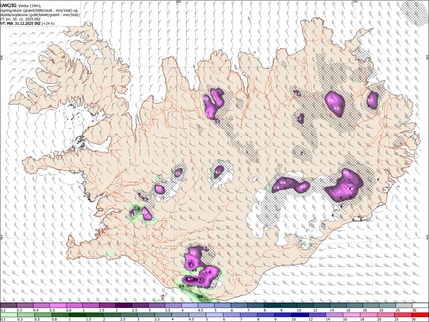Click the "15W" longitude label
429x322 pixels.
coord(355,2)
